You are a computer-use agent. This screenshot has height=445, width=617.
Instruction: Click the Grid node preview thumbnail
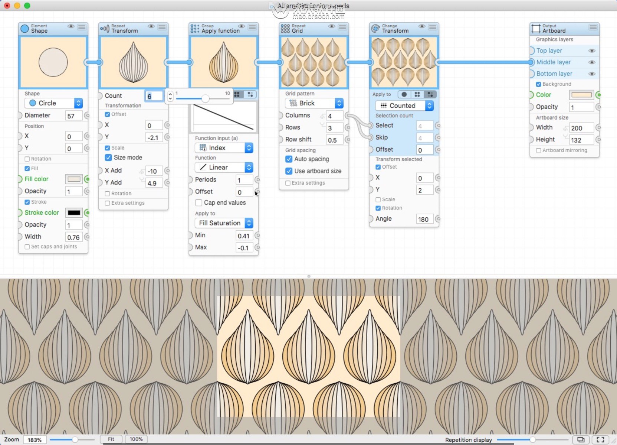pyautogui.click(x=314, y=62)
